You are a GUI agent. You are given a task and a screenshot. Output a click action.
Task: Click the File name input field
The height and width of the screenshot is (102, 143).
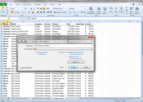[x=63, y=46]
